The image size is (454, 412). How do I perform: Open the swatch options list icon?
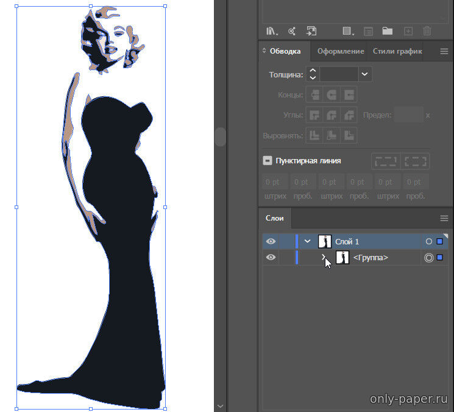pos(368,31)
